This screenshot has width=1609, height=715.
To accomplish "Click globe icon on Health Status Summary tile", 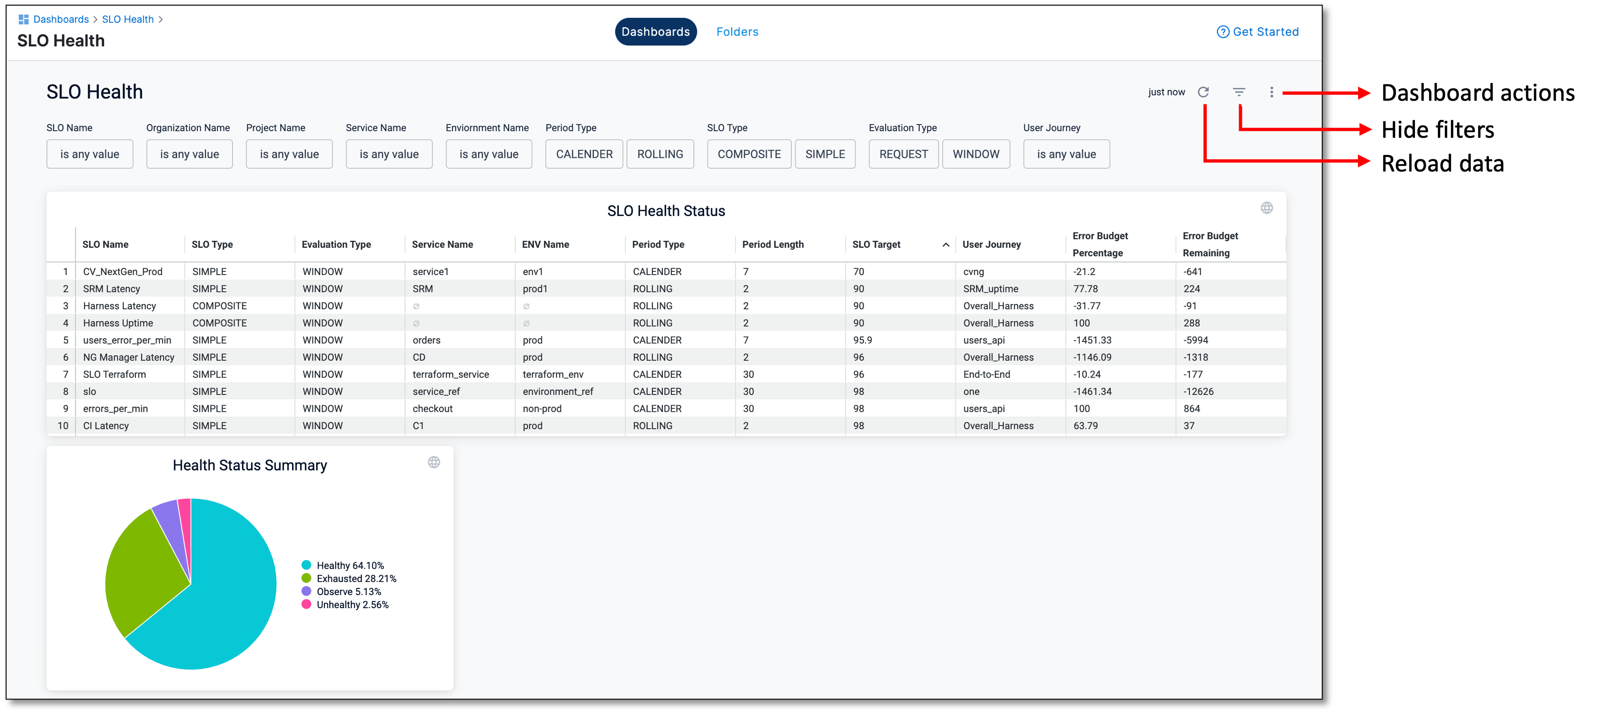I will (x=434, y=462).
